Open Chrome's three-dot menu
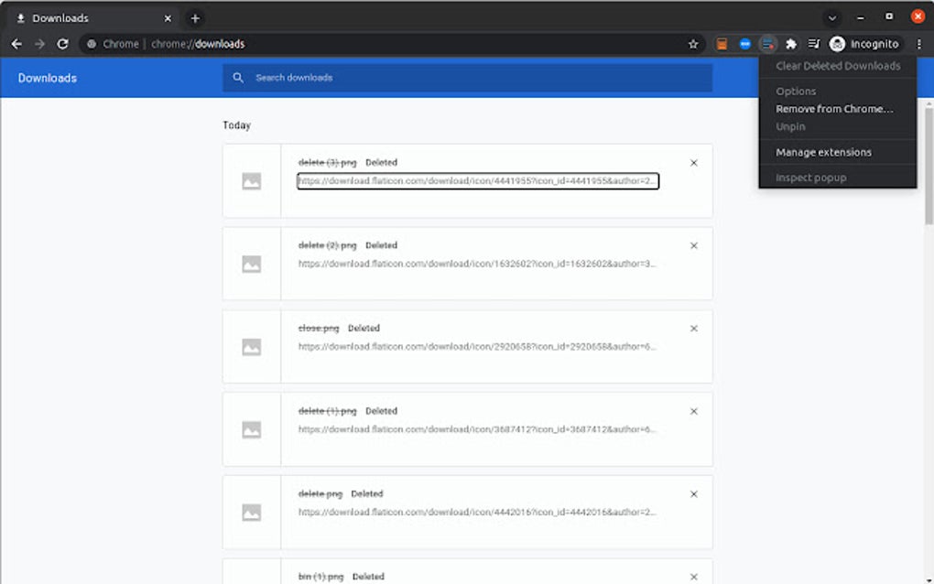Image resolution: width=934 pixels, height=584 pixels. [x=919, y=44]
